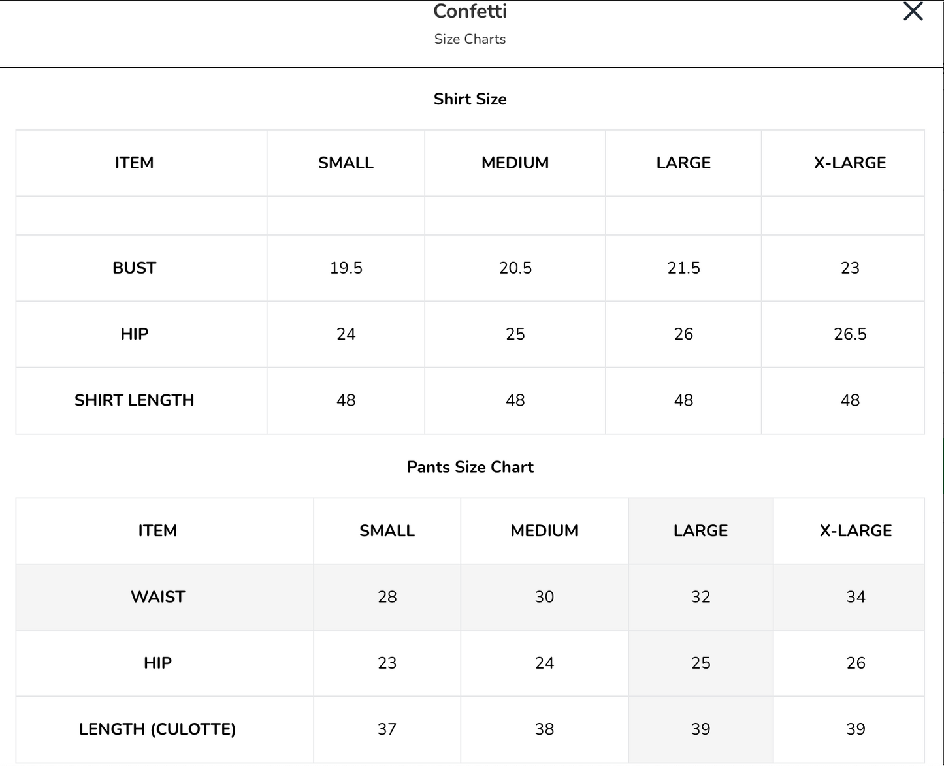This screenshot has width=944, height=766.
Task: Click the bust value 19.5 for small
Action: click(x=346, y=268)
